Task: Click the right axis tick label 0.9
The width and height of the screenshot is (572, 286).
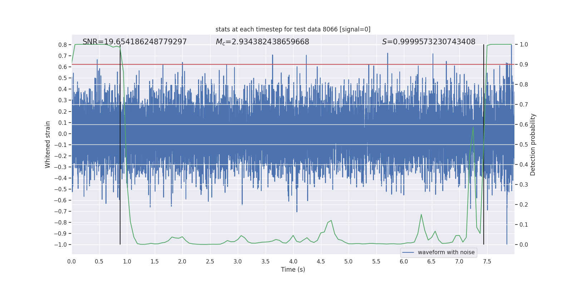Action: click(x=524, y=65)
